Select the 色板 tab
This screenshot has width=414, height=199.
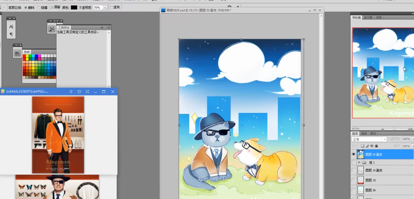[x=27, y=52]
